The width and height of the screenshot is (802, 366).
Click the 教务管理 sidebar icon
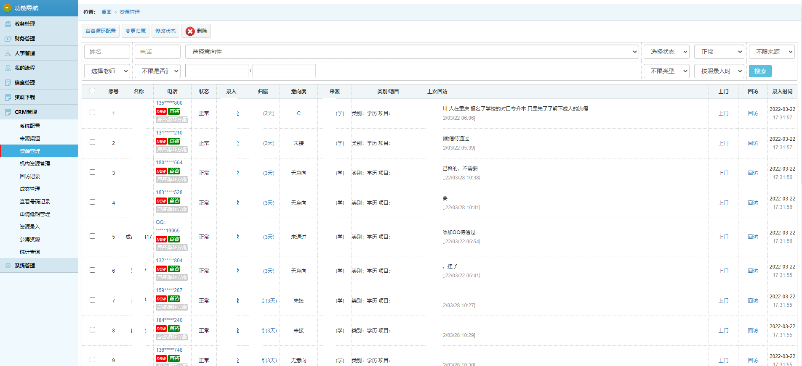(8, 24)
